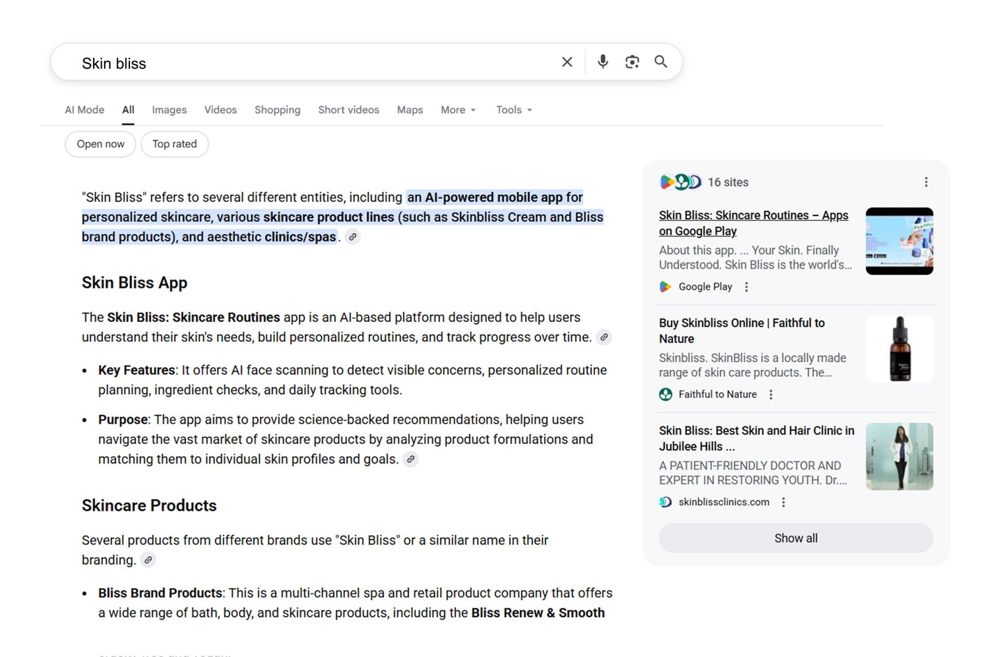Click the Google Play icon beside the first result

(x=665, y=286)
